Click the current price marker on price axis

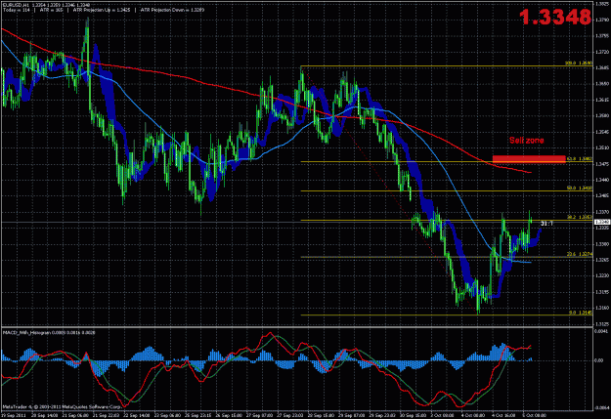602,222
